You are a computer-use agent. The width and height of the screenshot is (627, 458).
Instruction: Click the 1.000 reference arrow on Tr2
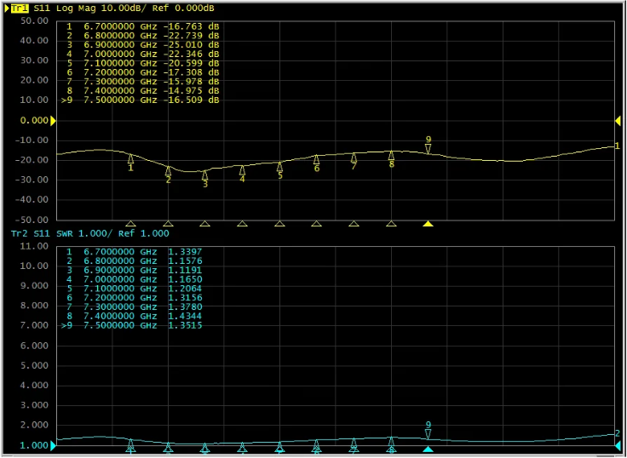(53, 445)
